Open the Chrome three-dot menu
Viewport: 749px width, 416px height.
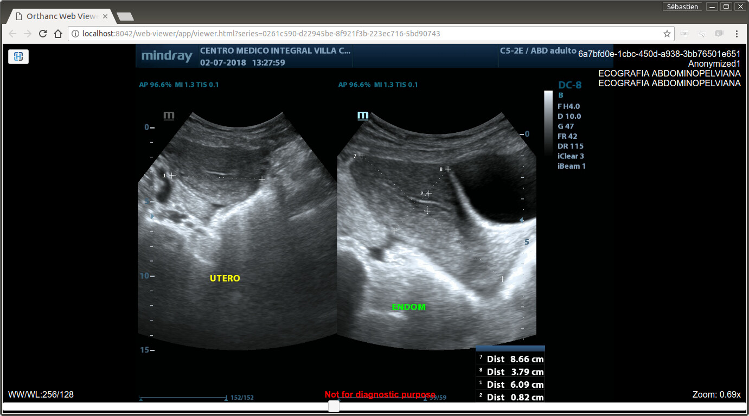pyautogui.click(x=737, y=34)
